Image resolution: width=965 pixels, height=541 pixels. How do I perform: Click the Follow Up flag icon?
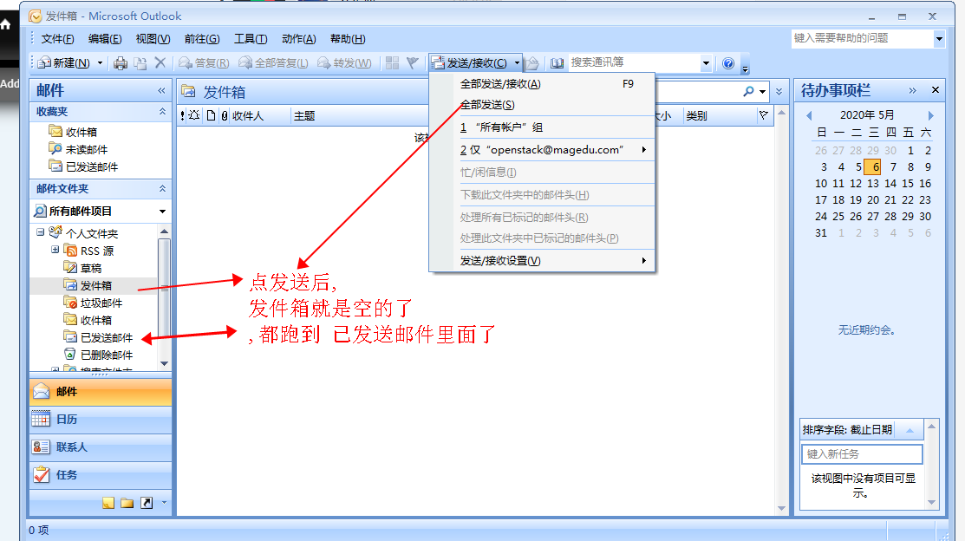[413, 62]
